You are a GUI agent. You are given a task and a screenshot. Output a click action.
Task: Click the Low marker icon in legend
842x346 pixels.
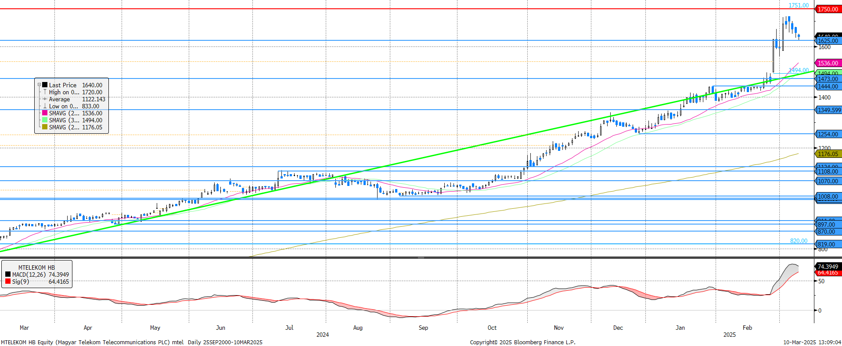(45, 106)
